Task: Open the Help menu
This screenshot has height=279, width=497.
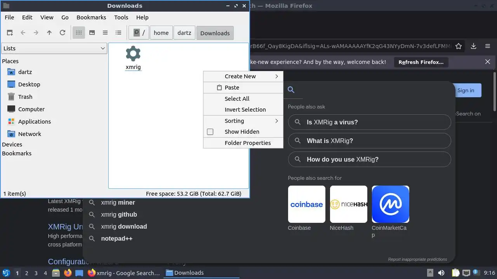Action: click(142, 17)
